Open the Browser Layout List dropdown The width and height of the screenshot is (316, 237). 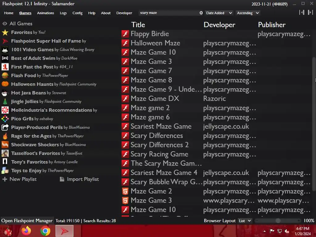pos(245,221)
